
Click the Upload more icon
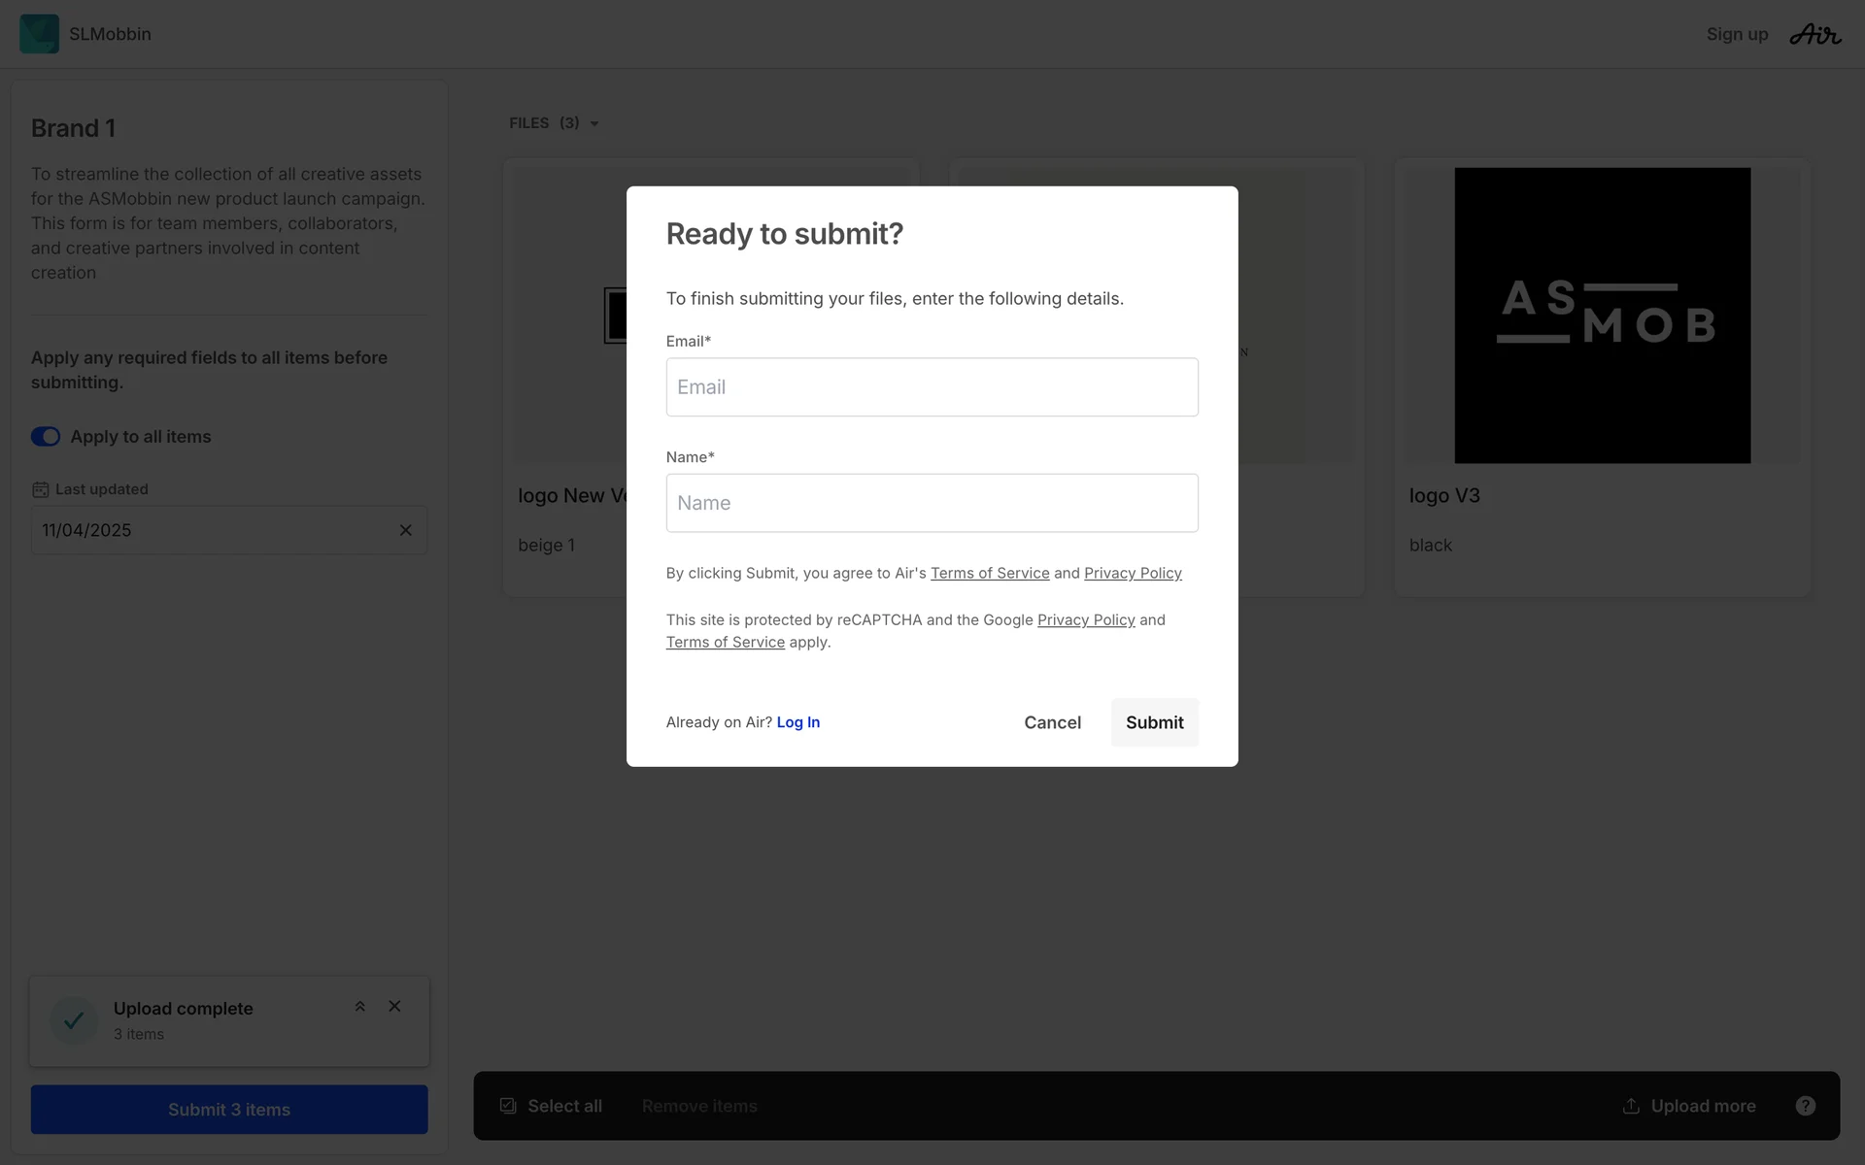point(1631,1106)
